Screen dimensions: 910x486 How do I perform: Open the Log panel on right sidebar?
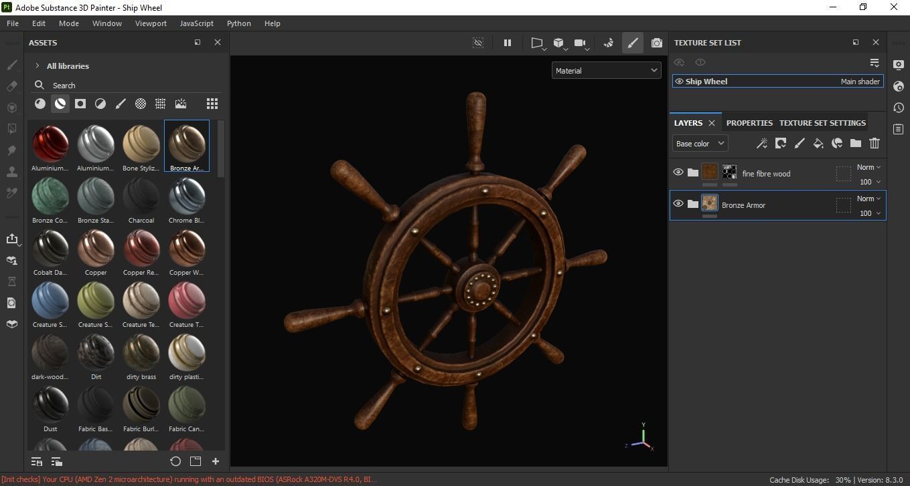tap(899, 129)
